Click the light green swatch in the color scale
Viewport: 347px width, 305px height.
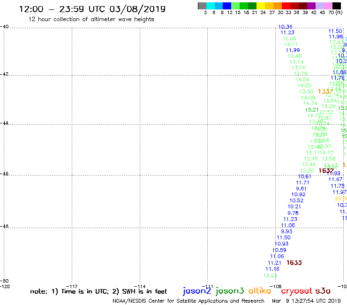pyautogui.click(x=235, y=6)
